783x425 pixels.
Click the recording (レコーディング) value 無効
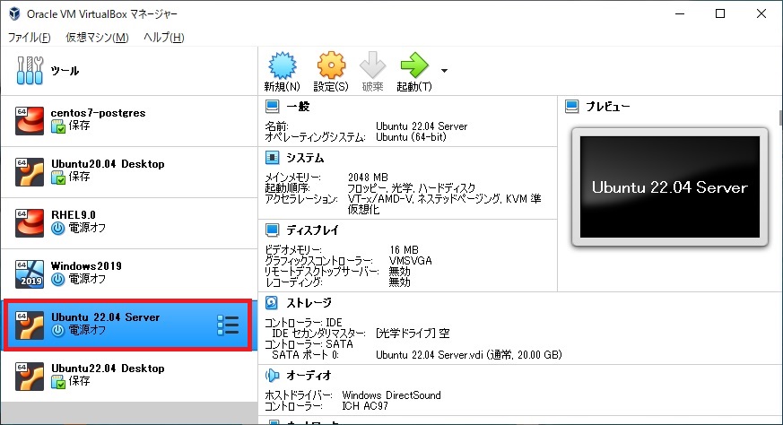[399, 282]
